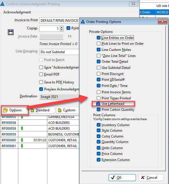The image size is (169, 184).
Task: Increase the Copies count with up arrow
Action: pos(61,27)
